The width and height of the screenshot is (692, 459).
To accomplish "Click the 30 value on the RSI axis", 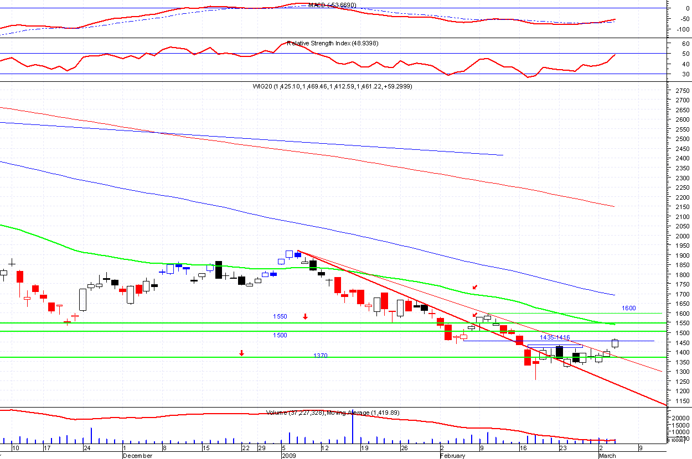I will click(x=685, y=74).
